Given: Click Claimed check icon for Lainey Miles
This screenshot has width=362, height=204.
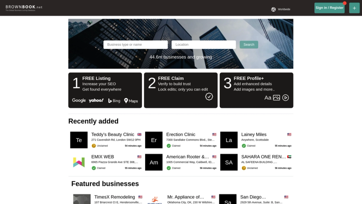Looking at the screenshot, I should point(244,146).
